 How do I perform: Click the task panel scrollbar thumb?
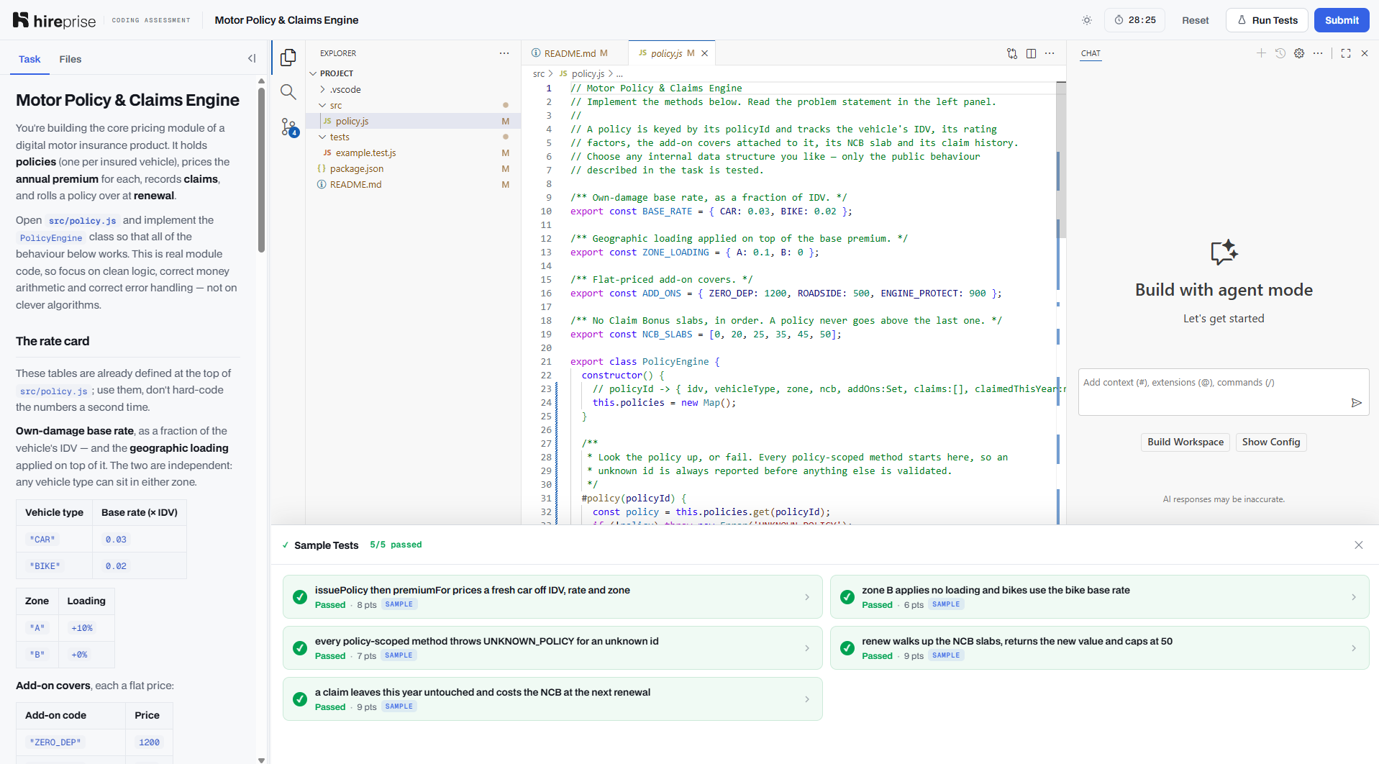262,169
